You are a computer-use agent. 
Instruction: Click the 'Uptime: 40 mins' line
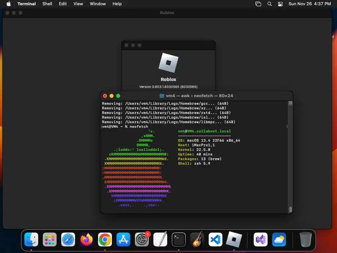(x=195, y=154)
